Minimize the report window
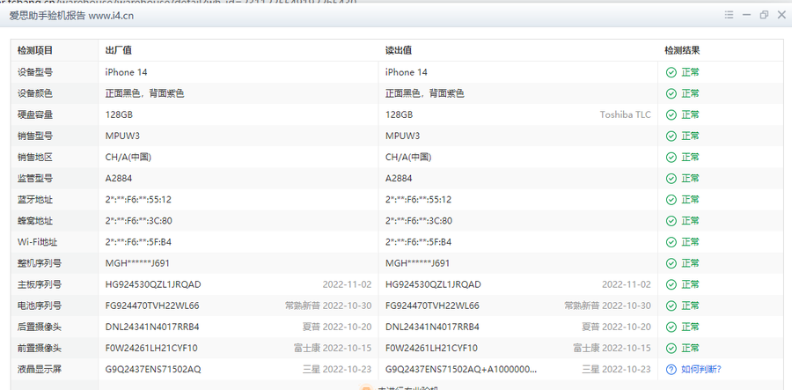 pyautogui.click(x=745, y=16)
